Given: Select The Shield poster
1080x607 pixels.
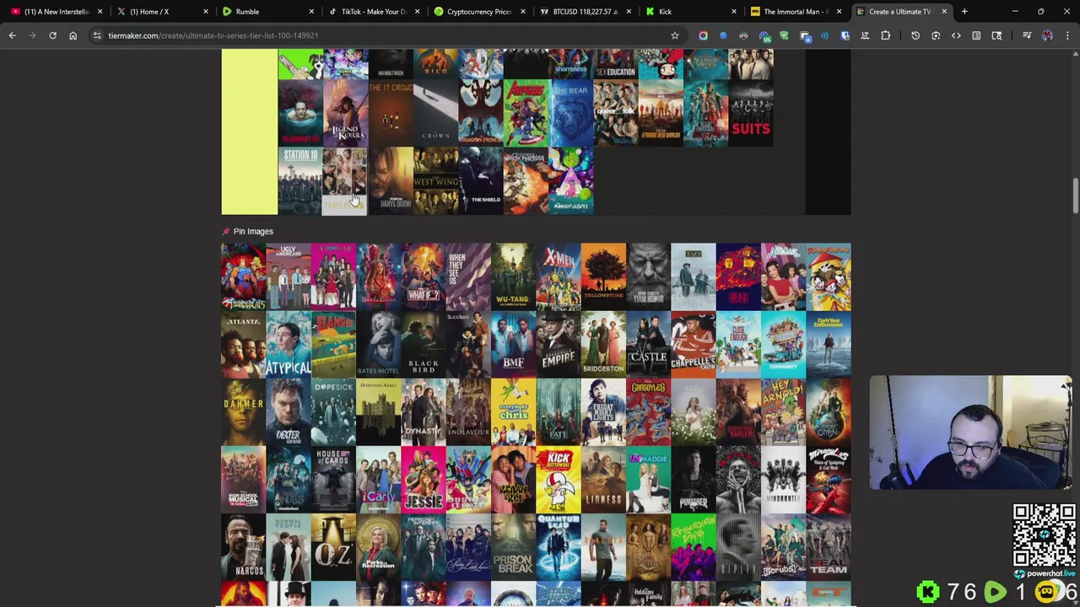Looking at the screenshot, I should pyautogui.click(x=481, y=181).
